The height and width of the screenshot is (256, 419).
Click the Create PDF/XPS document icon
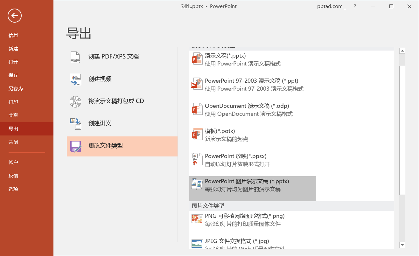tap(75, 57)
